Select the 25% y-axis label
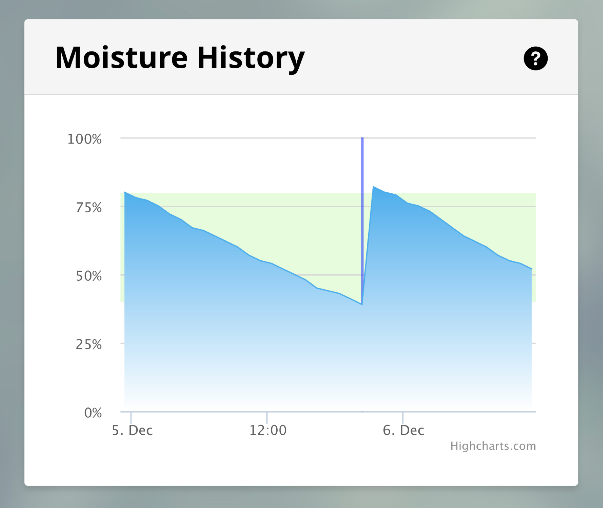603x508 pixels. point(88,344)
